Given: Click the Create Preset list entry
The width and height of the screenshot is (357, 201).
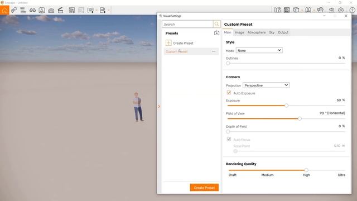Looking at the screenshot, I should [x=183, y=43].
